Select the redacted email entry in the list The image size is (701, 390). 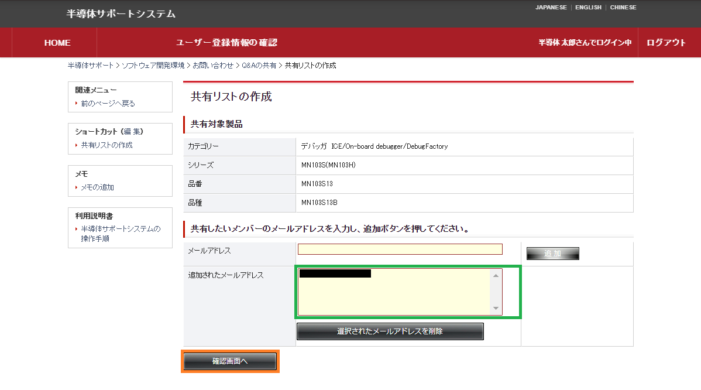335,273
